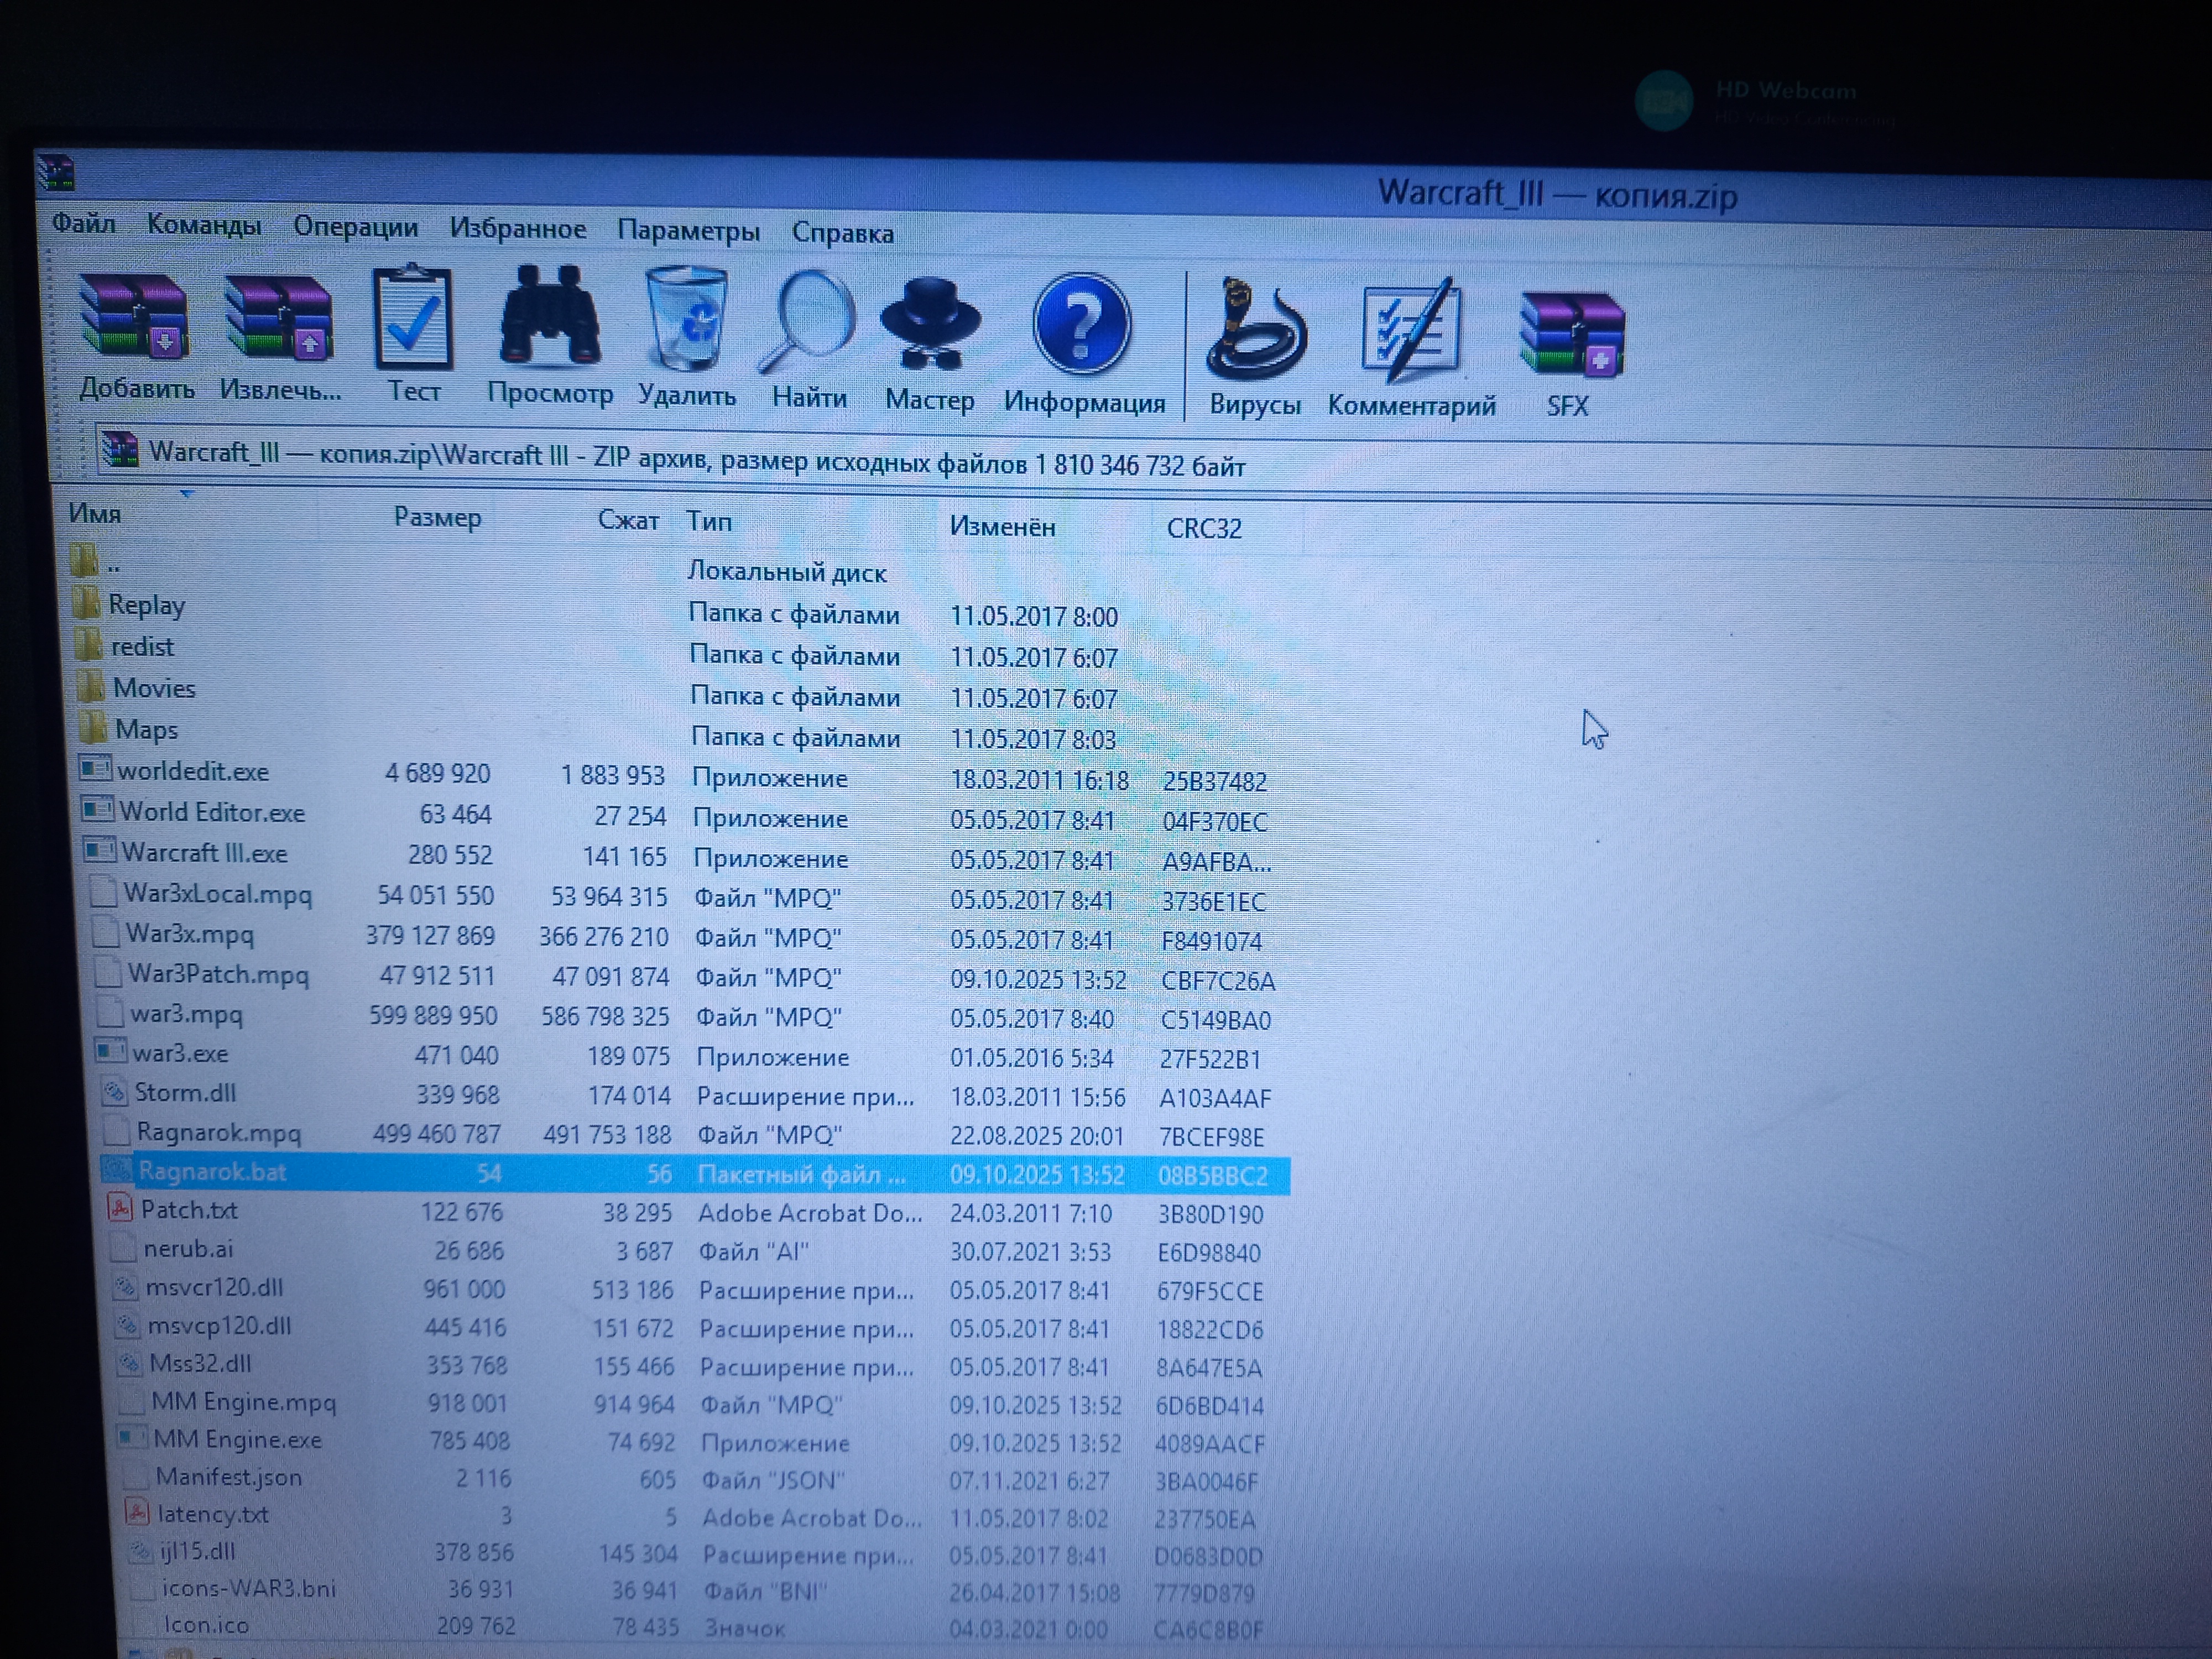Open the Файл menu
Viewport: 2212px width, 1659px height.
pos(84,223)
